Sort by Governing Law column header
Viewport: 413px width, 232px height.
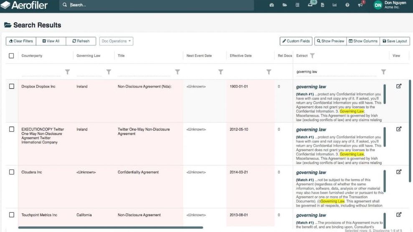89,56
